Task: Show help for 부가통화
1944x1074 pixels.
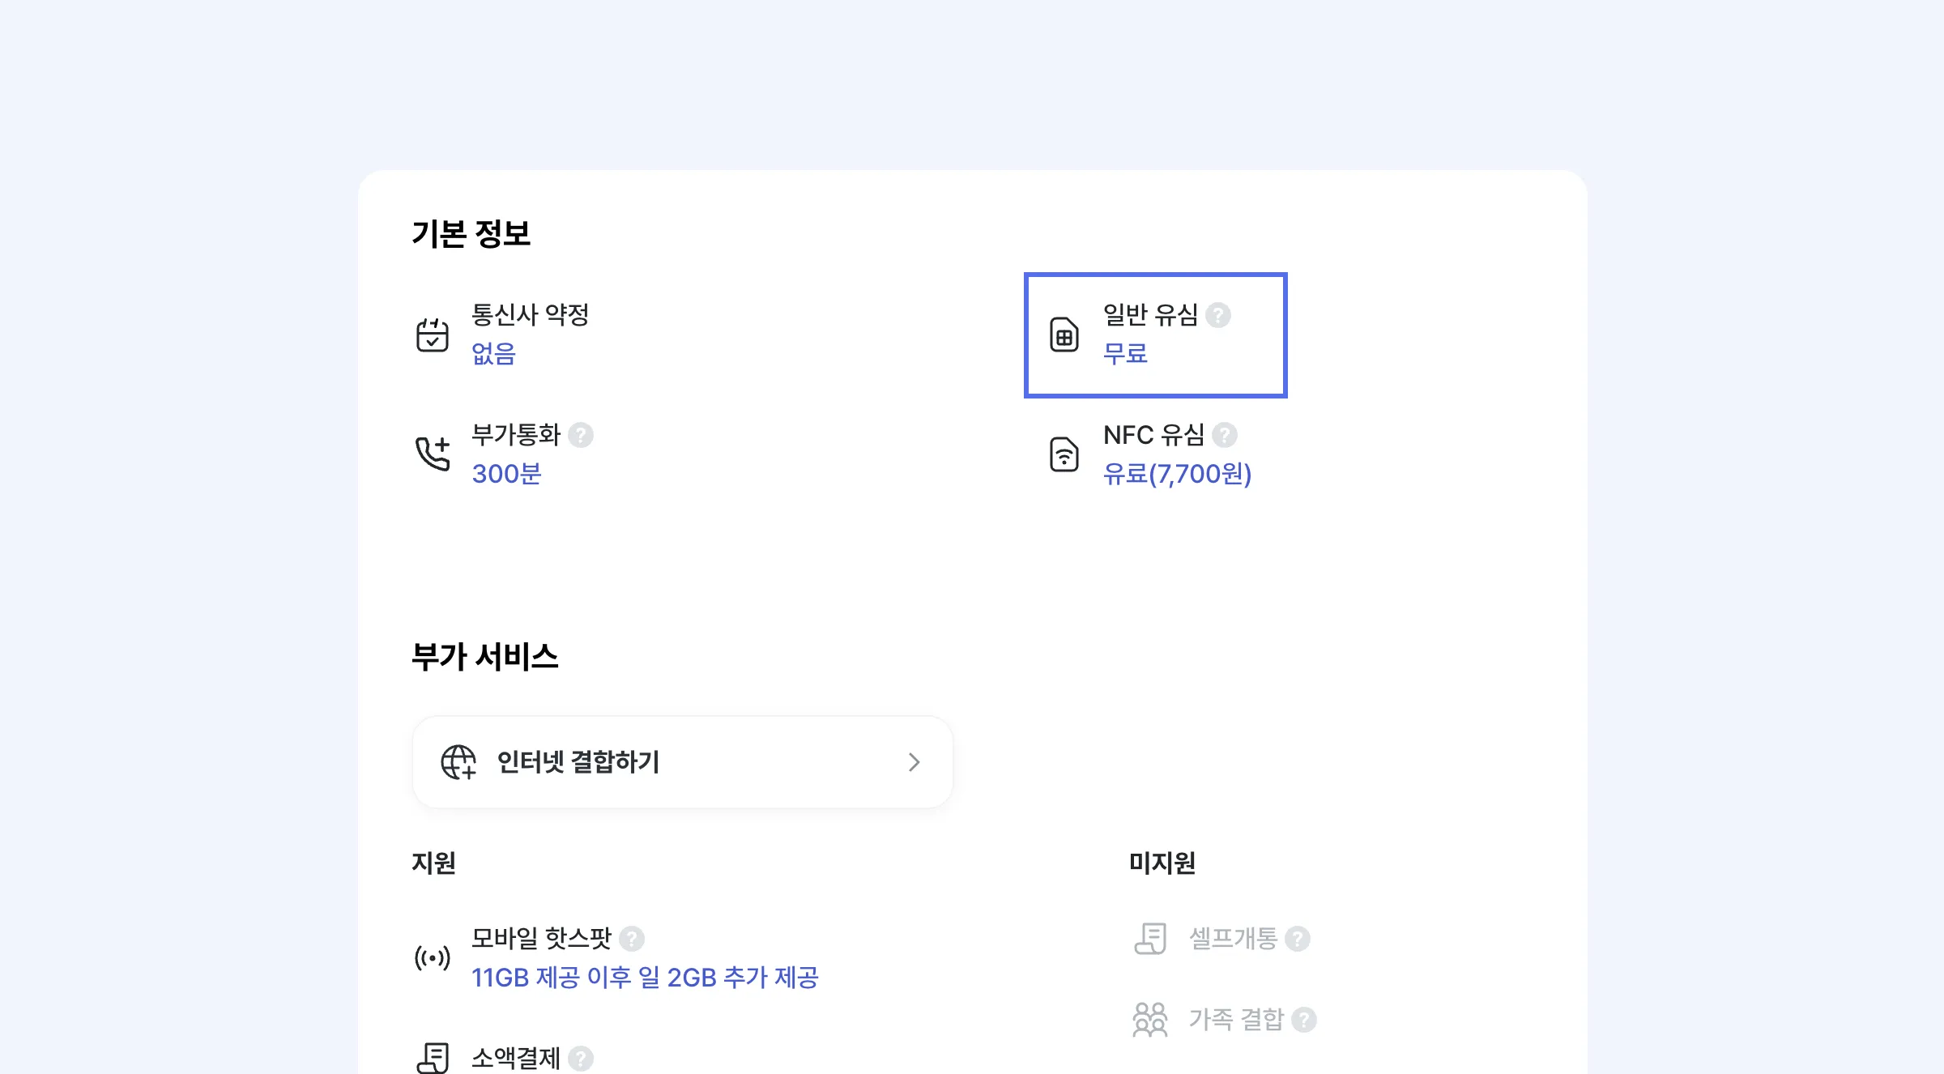Action: coord(581,435)
